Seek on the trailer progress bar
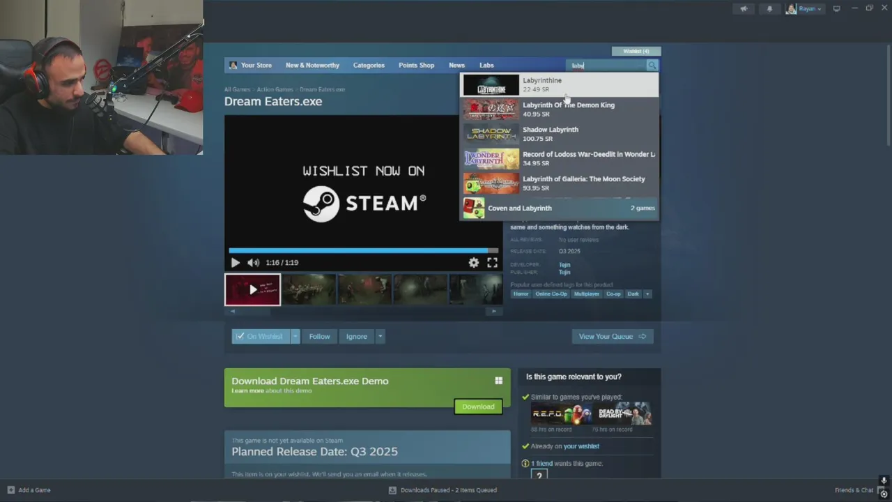 pos(363,250)
